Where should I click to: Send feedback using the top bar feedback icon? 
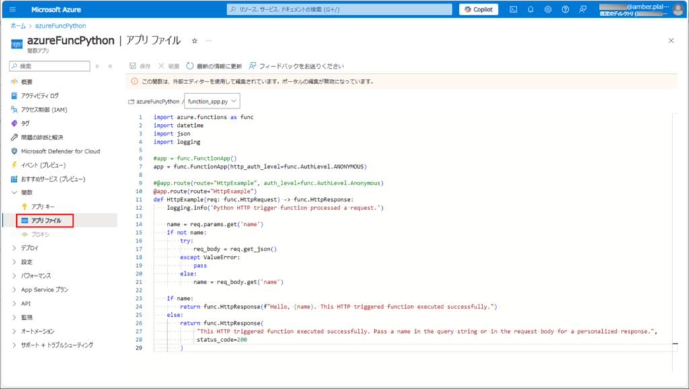tap(582, 9)
